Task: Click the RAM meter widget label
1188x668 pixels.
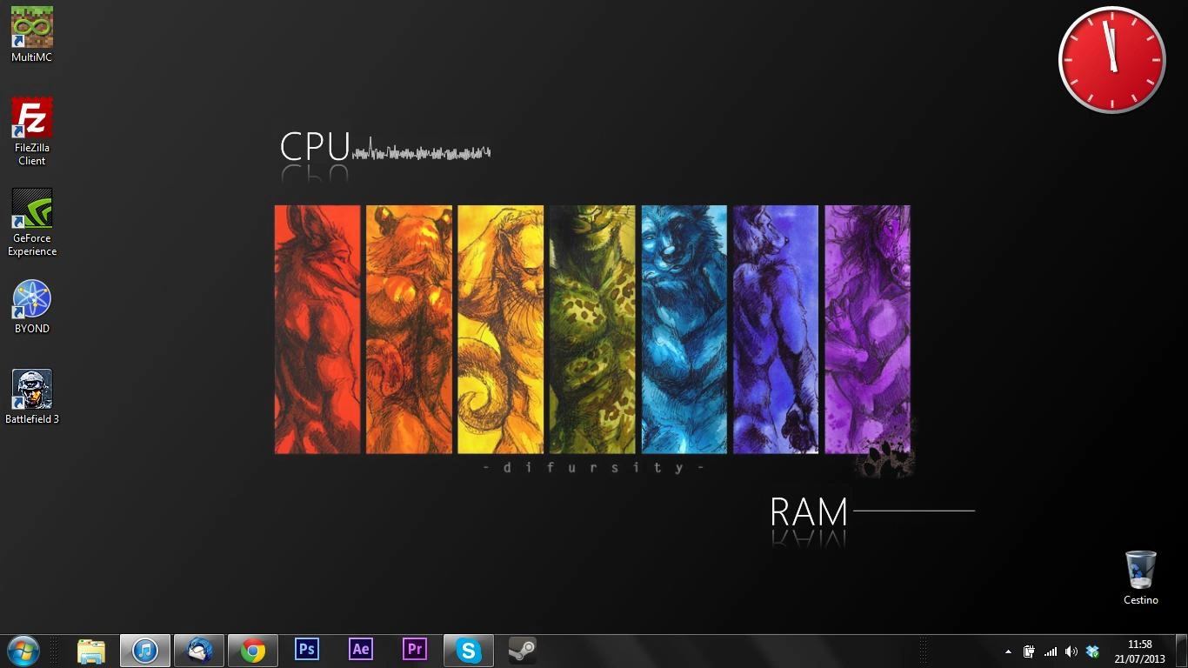Action: (x=809, y=511)
